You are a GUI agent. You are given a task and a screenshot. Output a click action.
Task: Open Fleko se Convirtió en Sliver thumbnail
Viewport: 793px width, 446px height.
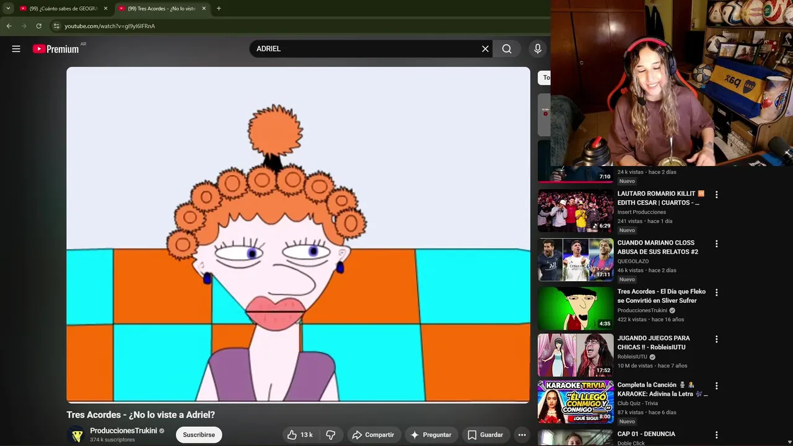576,307
